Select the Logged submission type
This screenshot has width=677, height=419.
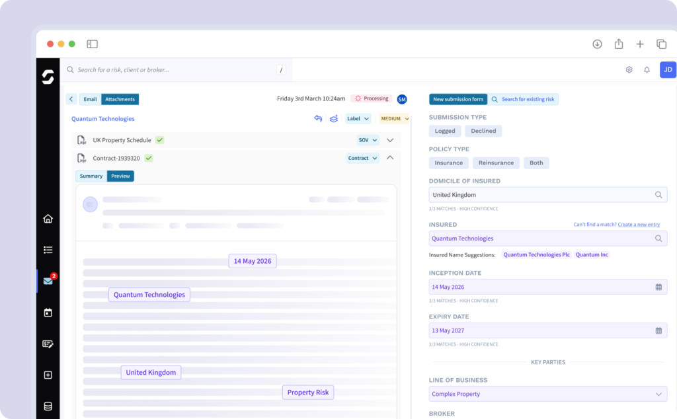(444, 131)
